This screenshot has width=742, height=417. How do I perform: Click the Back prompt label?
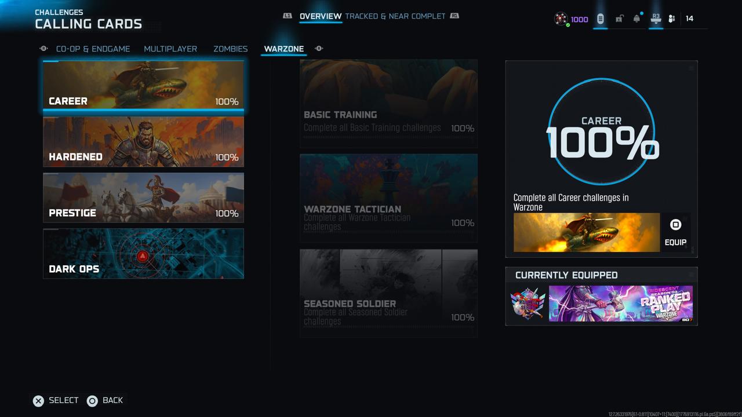113,400
